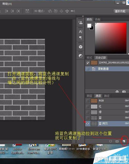
Task: Create new document from current state icon
Action: coord(117,91)
